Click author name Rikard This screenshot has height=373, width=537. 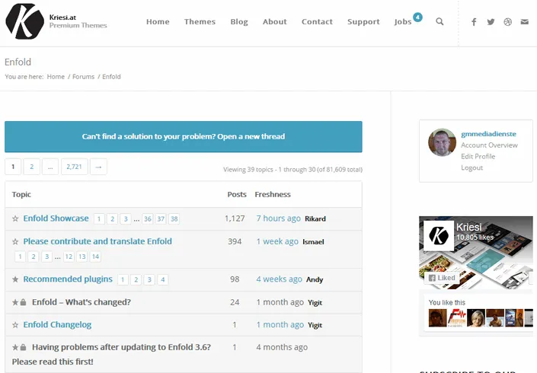pos(315,218)
